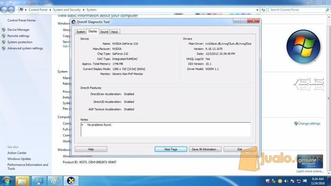Click the shield icon beside Device Manager
The width and height of the screenshot is (331, 186).
pyautogui.click(x=4, y=30)
